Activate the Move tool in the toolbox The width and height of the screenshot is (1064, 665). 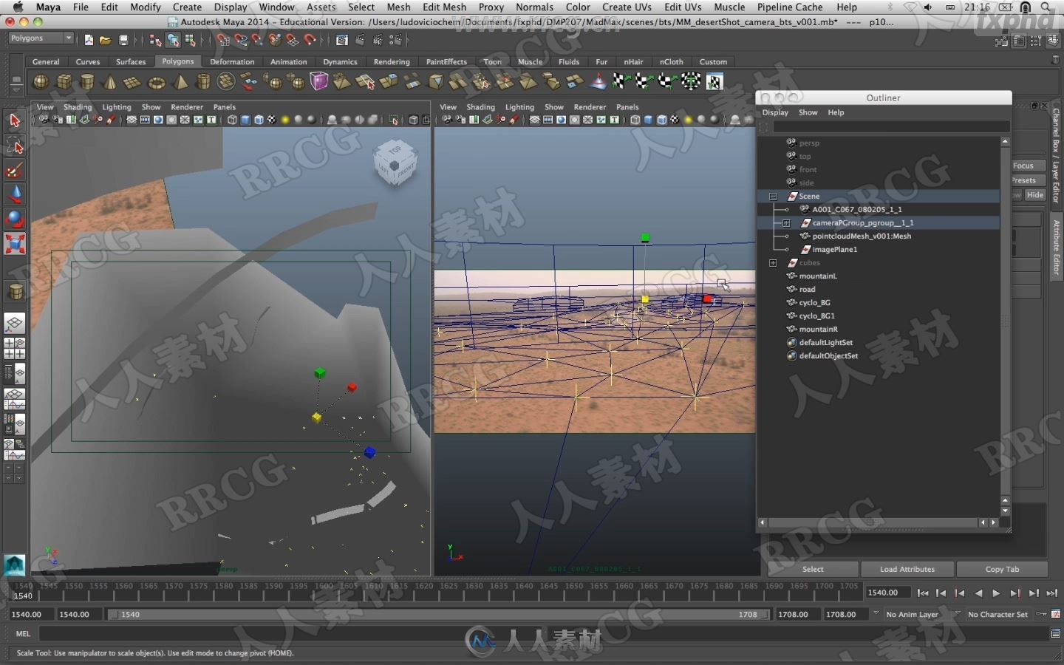tap(15, 194)
